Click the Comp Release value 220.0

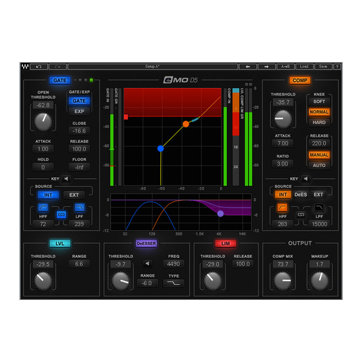(319, 144)
